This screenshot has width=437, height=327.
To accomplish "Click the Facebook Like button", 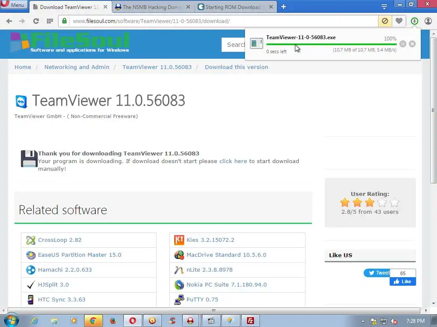I will pyautogui.click(x=402, y=281).
